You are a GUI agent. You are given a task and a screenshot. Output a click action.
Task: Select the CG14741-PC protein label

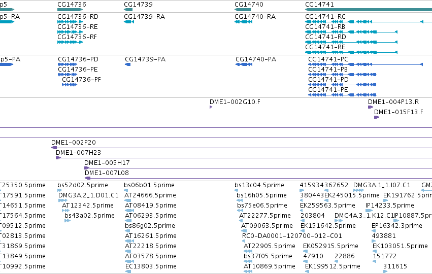[x=328, y=59]
